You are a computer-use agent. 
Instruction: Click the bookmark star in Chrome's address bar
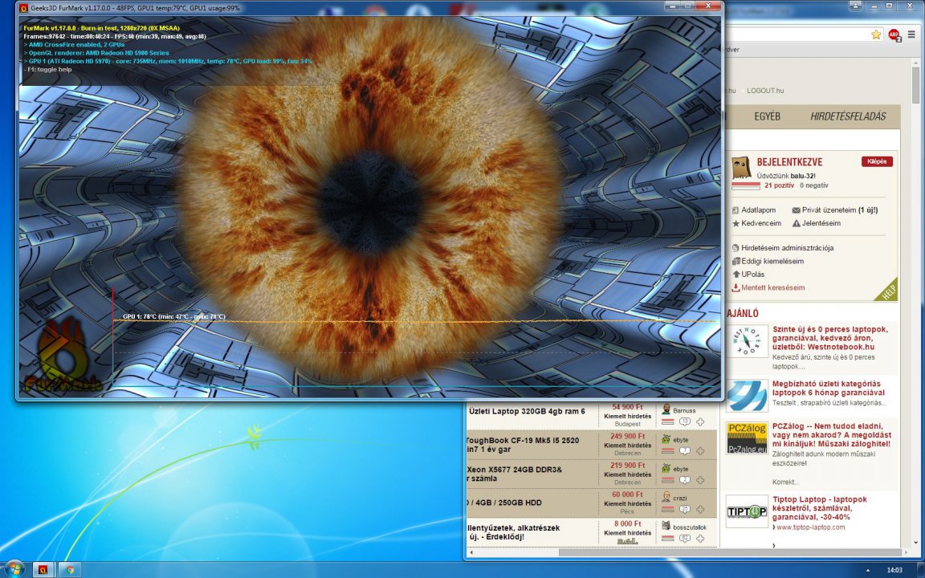[x=876, y=35]
